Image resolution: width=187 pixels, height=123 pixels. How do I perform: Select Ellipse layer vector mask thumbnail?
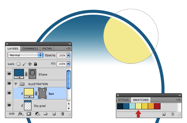point(32,74)
